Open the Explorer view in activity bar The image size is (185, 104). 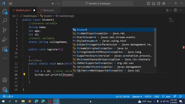point(5,12)
